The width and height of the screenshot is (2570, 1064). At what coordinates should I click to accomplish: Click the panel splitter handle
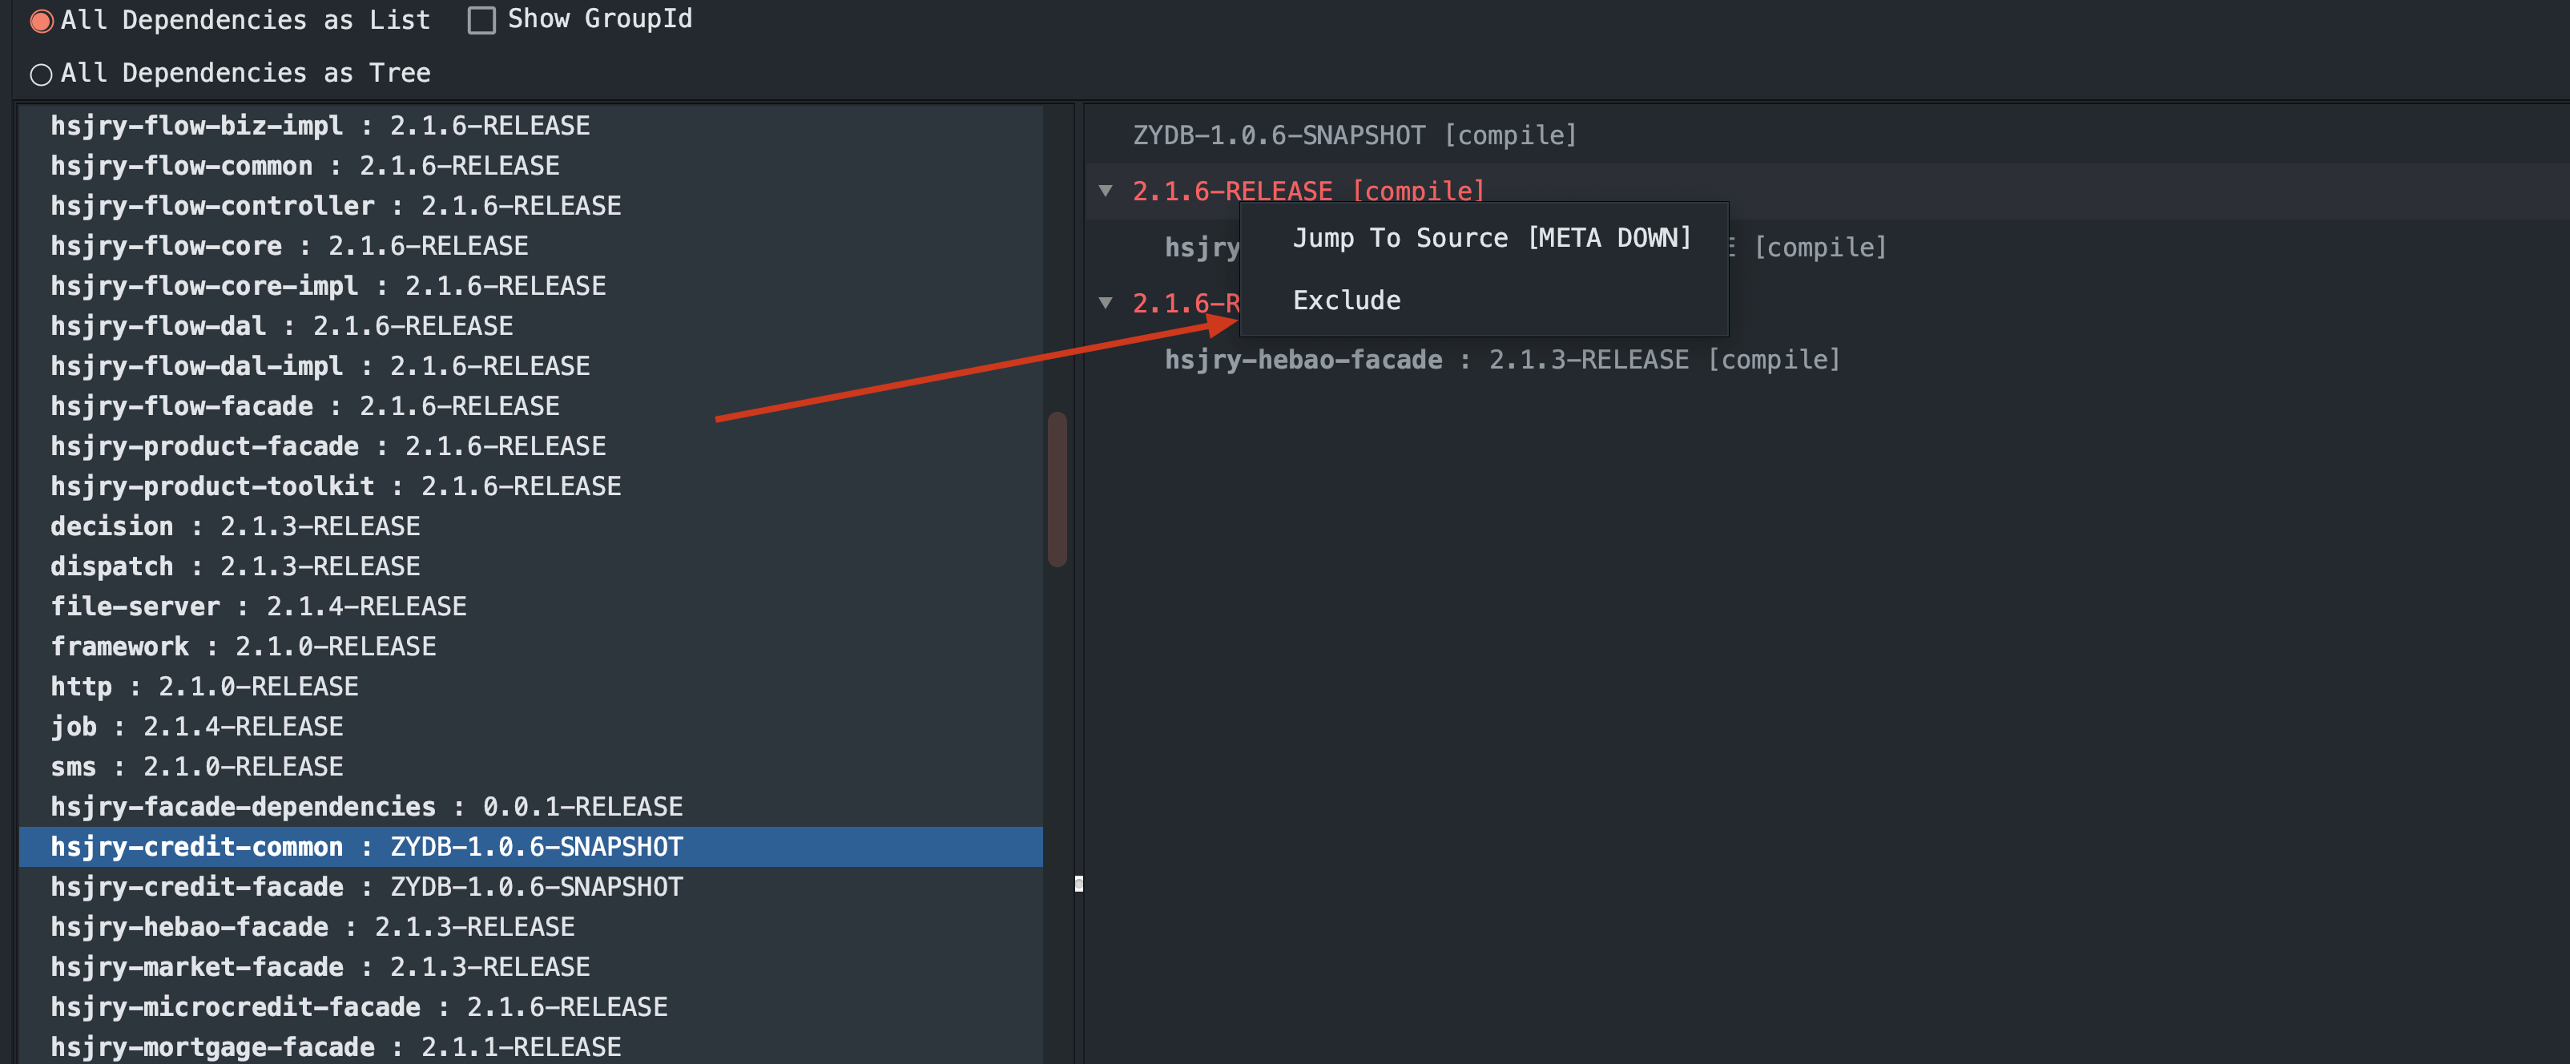coord(1078,884)
